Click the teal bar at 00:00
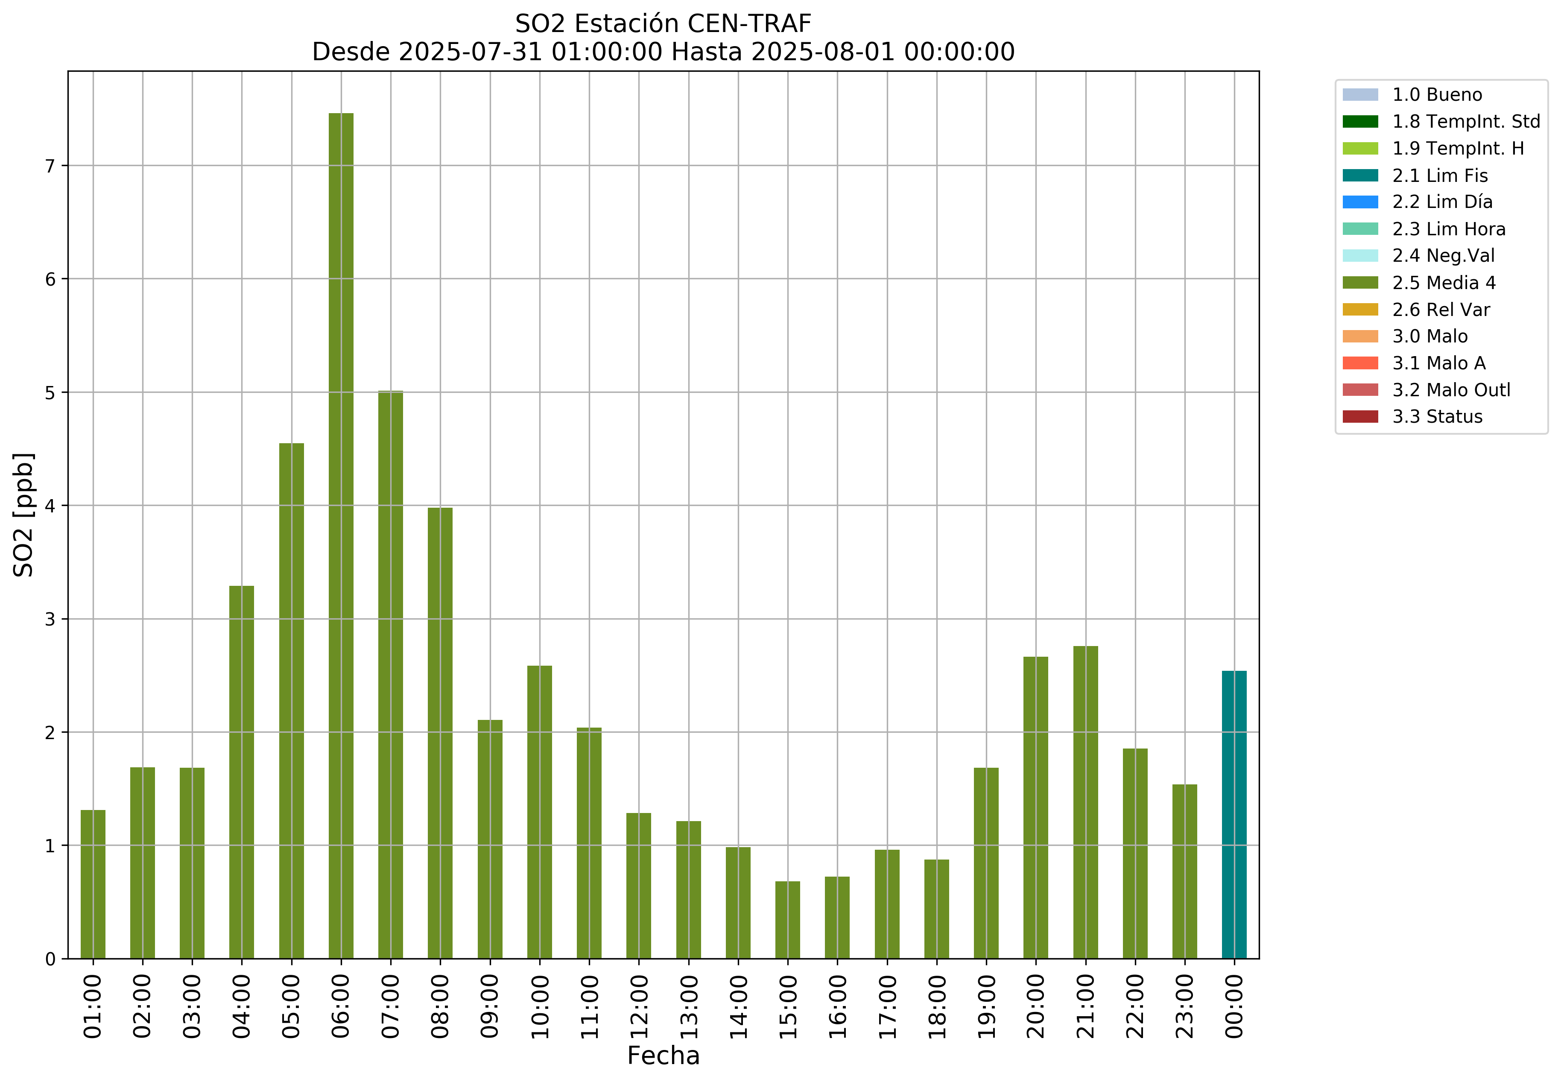This screenshot has height=1082, width=1561. 1234,814
